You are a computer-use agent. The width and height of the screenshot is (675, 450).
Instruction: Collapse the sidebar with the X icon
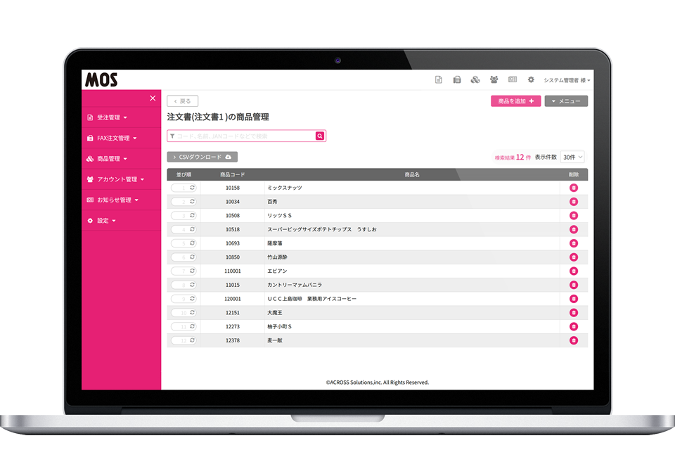[x=153, y=98]
